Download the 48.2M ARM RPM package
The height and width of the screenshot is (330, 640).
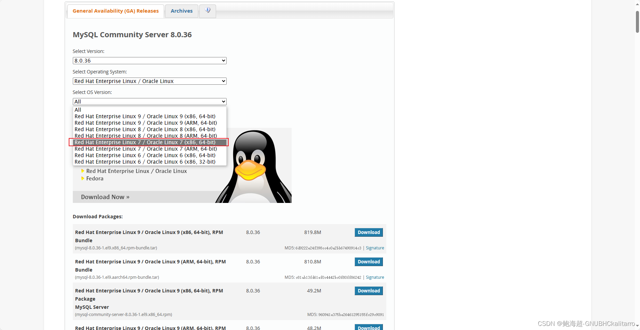coord(369,327)
